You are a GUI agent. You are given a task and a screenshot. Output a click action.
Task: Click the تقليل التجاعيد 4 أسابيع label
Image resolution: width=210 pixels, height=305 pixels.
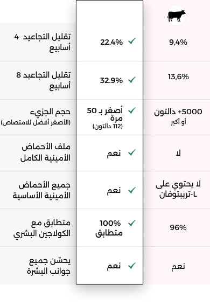click(x=43, y=42)
